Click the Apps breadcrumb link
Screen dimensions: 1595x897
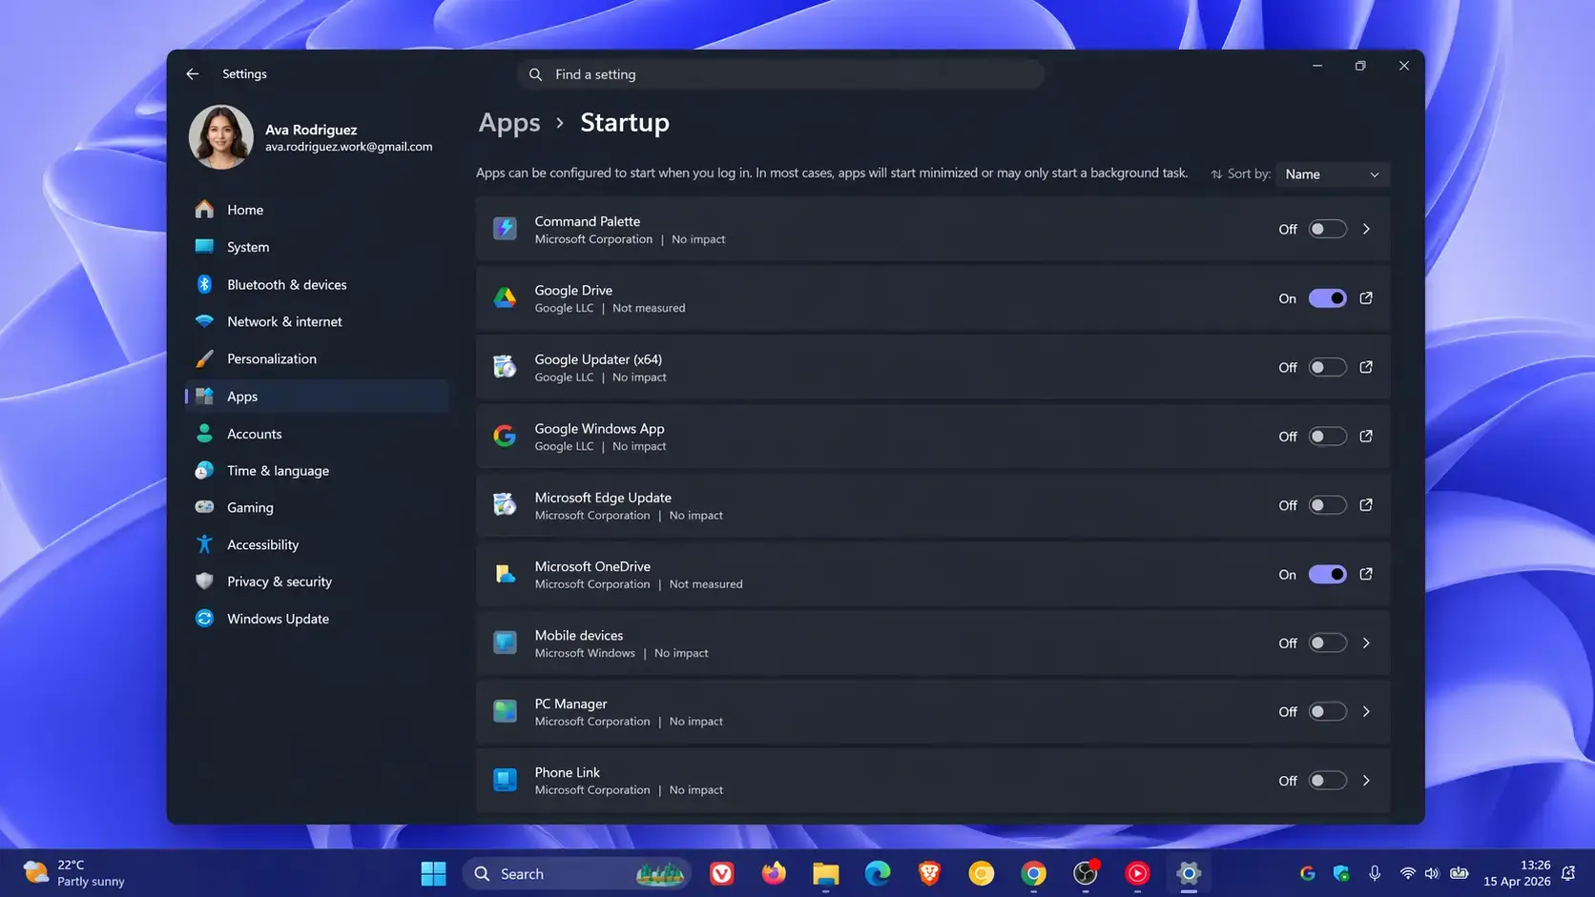(x=509, y=123)
